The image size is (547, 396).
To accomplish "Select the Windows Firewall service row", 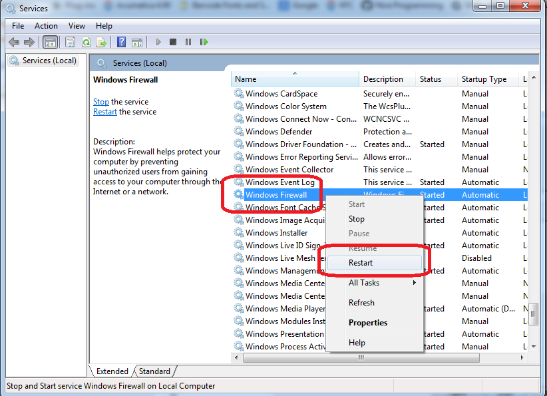I will 380,195.
